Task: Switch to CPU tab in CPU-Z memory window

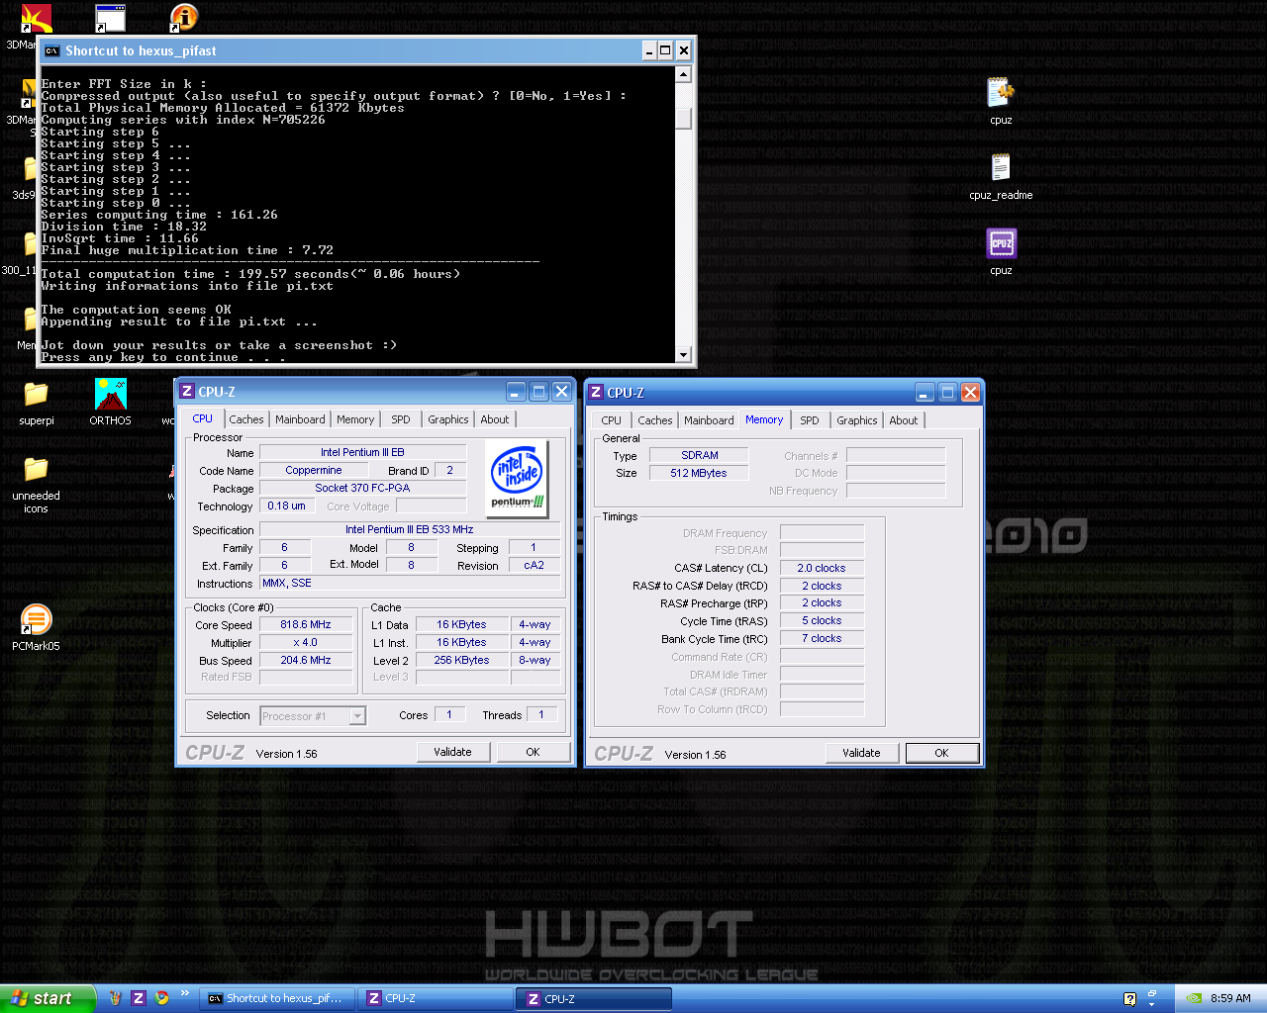Action: [x=612, y=420]
